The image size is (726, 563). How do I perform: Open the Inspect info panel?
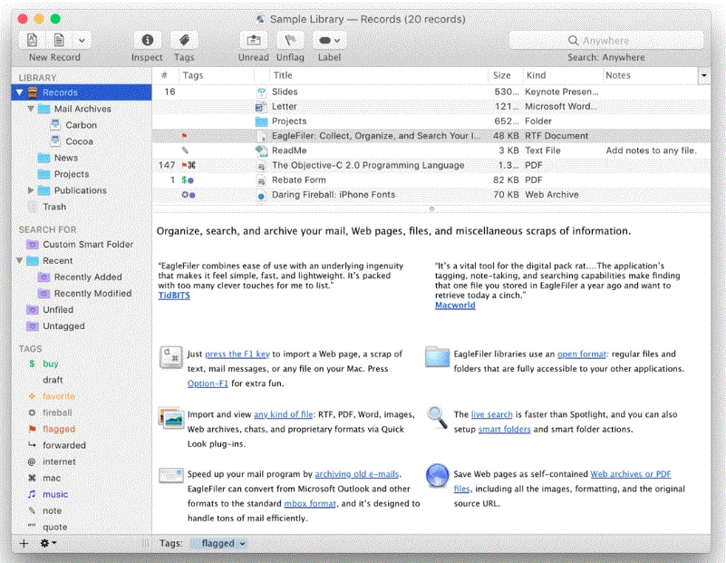click(x=147, y=40)
